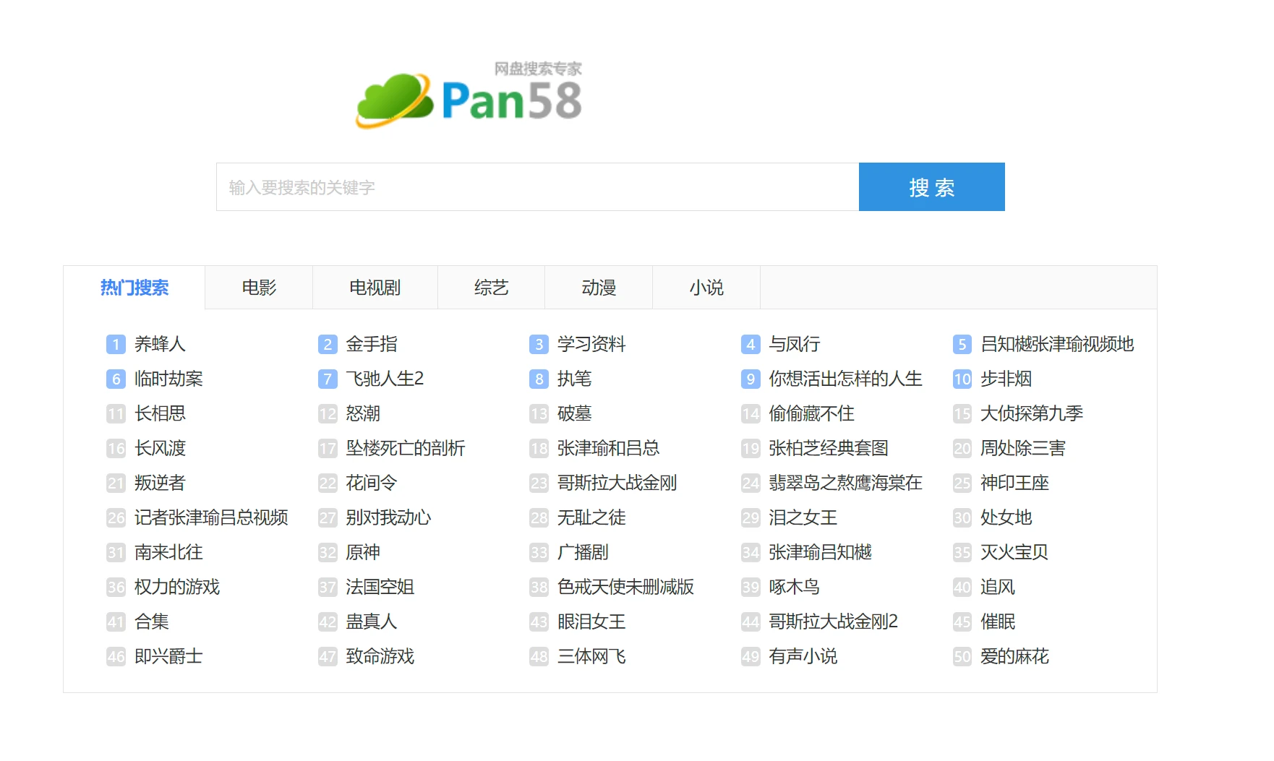Open the 合集 keyword
The image size is (1274, 761).
click(x=152, y=622)
